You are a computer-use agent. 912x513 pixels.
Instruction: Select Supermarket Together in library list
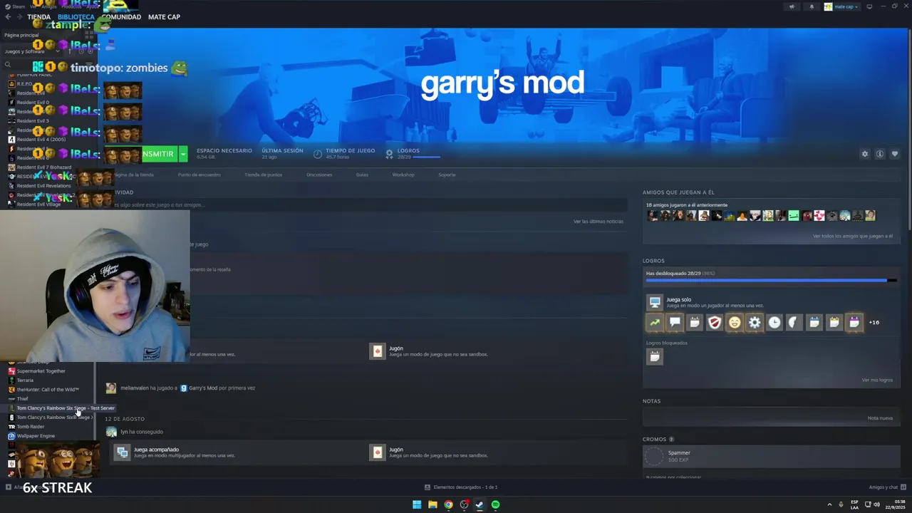click(x=41, y=371)
